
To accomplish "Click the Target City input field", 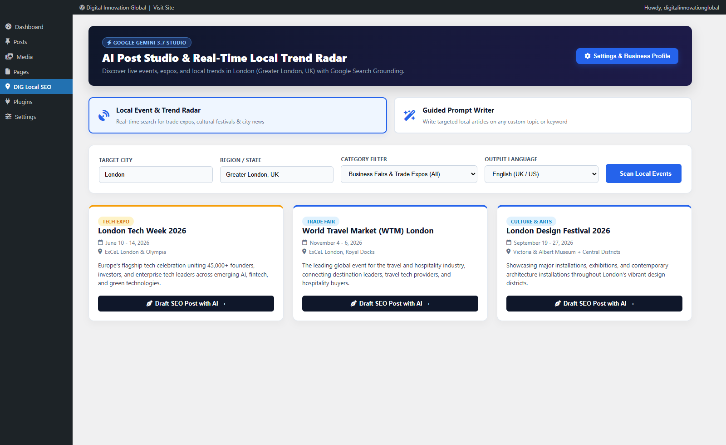I will [x=156, y=174].
